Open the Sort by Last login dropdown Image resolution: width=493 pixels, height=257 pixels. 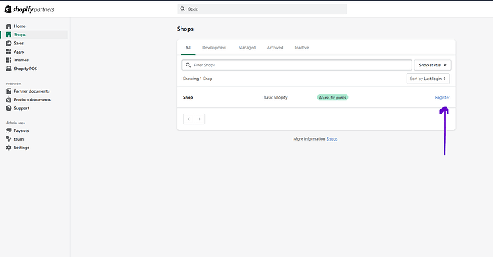coord(428,79)
